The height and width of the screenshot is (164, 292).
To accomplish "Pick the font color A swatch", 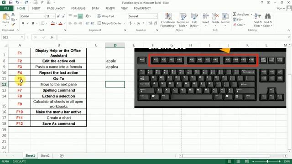I will coord(60,23).
